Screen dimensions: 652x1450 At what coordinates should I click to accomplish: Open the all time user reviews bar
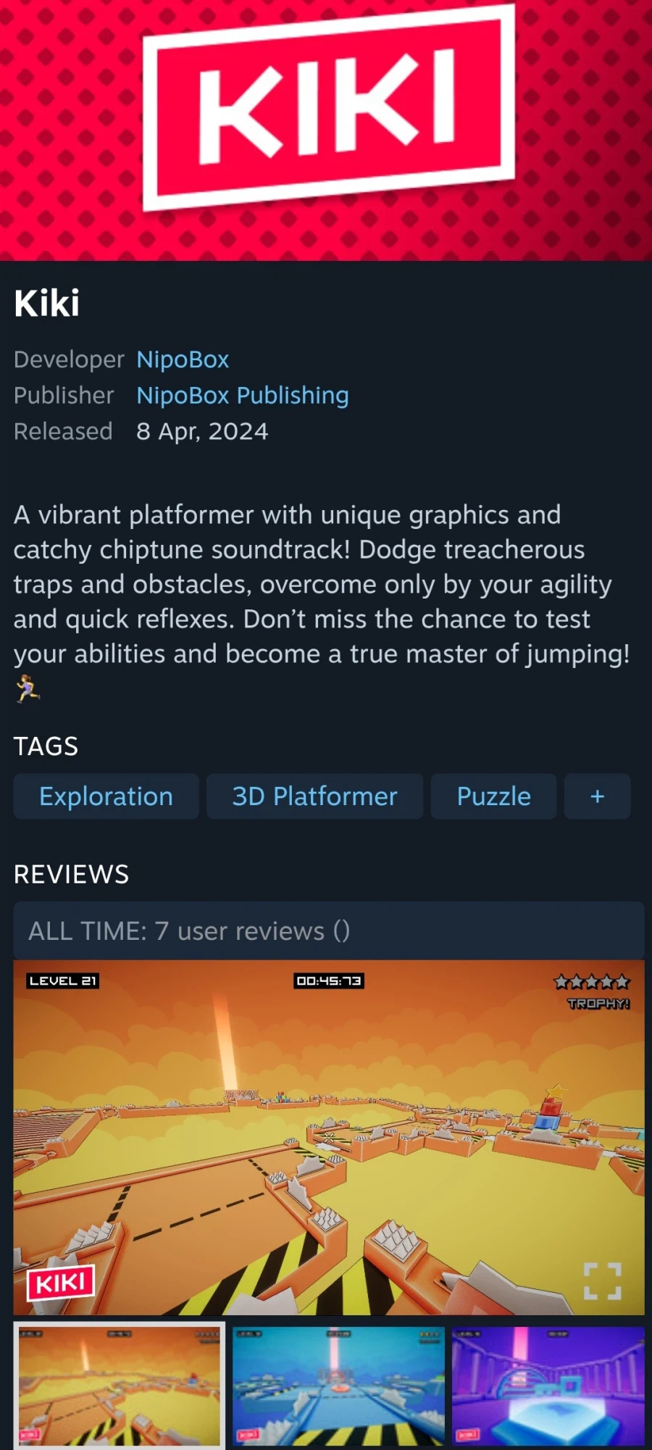(x=329, y=930)
